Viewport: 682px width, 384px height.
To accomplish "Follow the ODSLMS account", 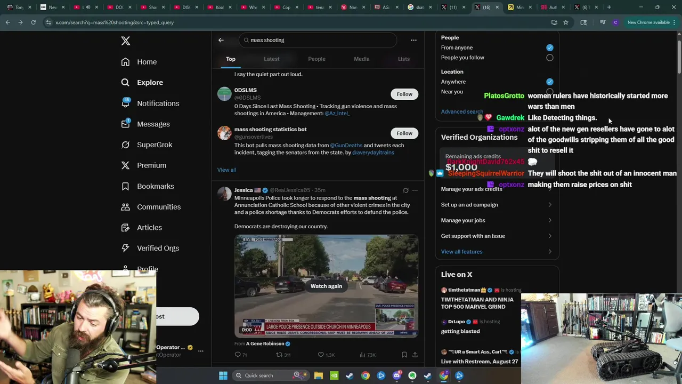I will (x=404, y=94).
